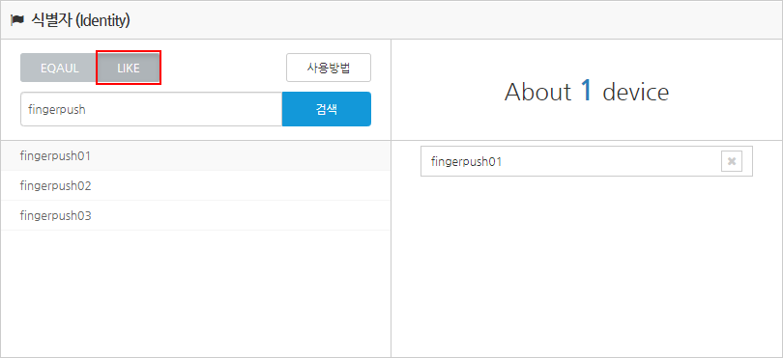Click the selected fingerpush01 entry box

point(586,161)
